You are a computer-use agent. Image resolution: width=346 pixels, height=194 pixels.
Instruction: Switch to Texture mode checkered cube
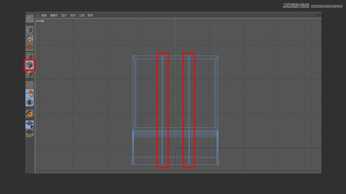tap(30, 39)
